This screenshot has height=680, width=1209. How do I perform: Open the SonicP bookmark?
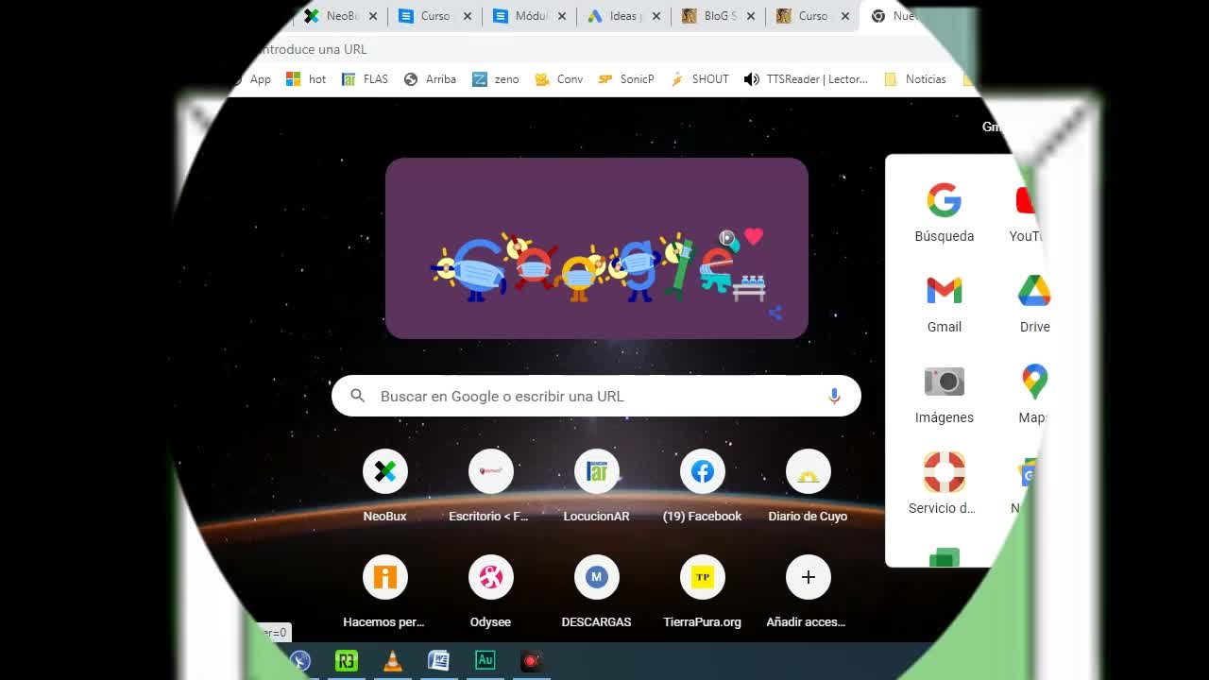click(626, 79)
